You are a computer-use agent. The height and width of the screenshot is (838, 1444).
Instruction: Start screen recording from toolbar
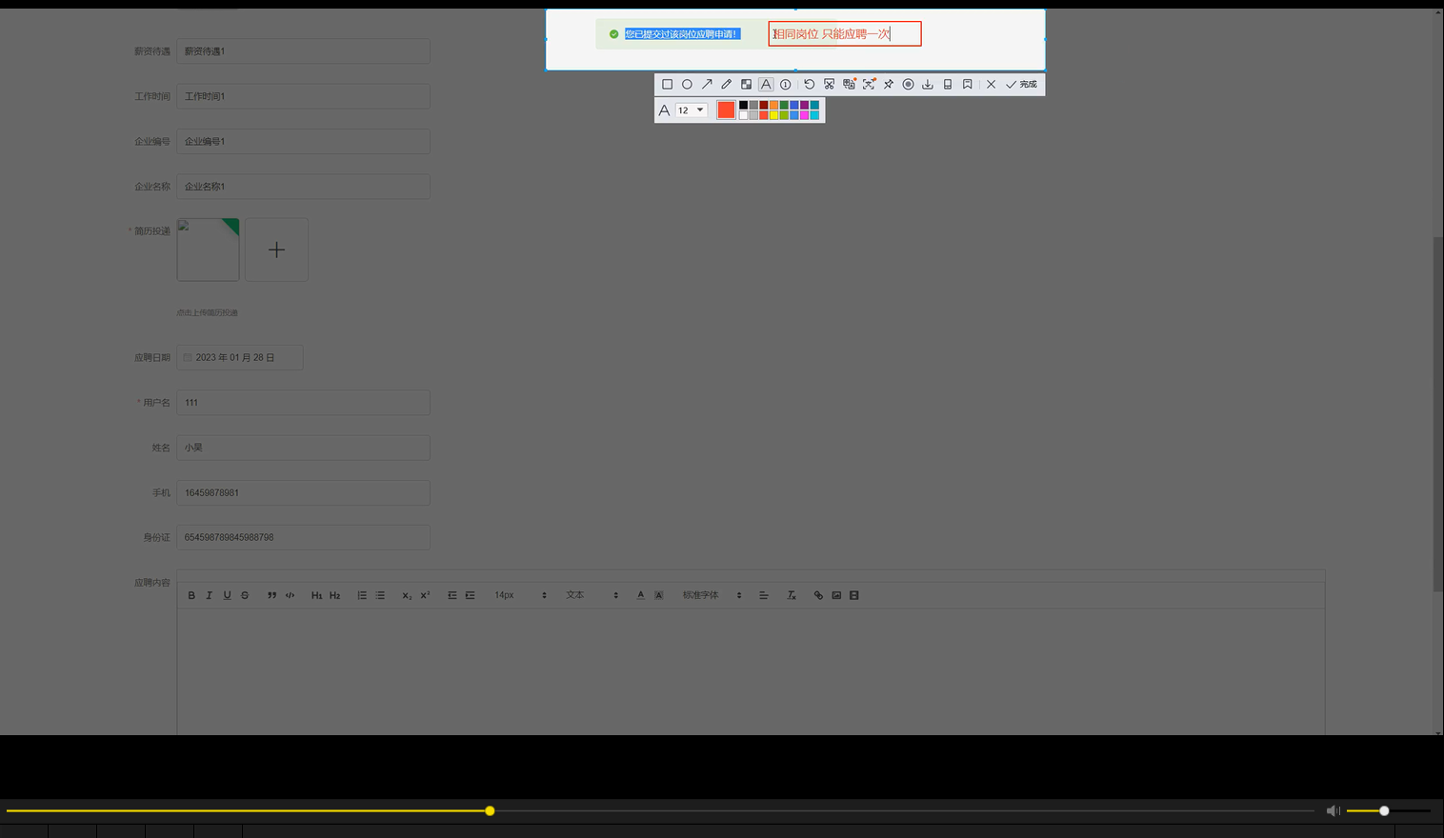(909, 85)
